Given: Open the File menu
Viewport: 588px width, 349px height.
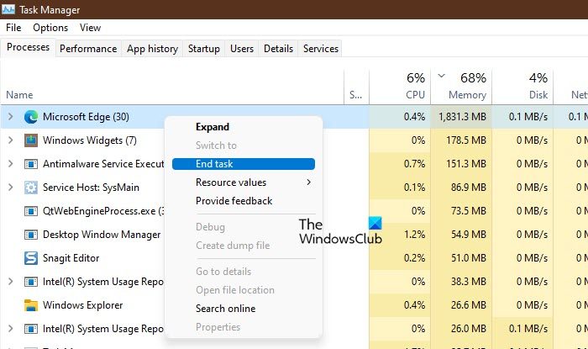Looking at the screenshot, I should pyautogui.click(x=13, y=28).
